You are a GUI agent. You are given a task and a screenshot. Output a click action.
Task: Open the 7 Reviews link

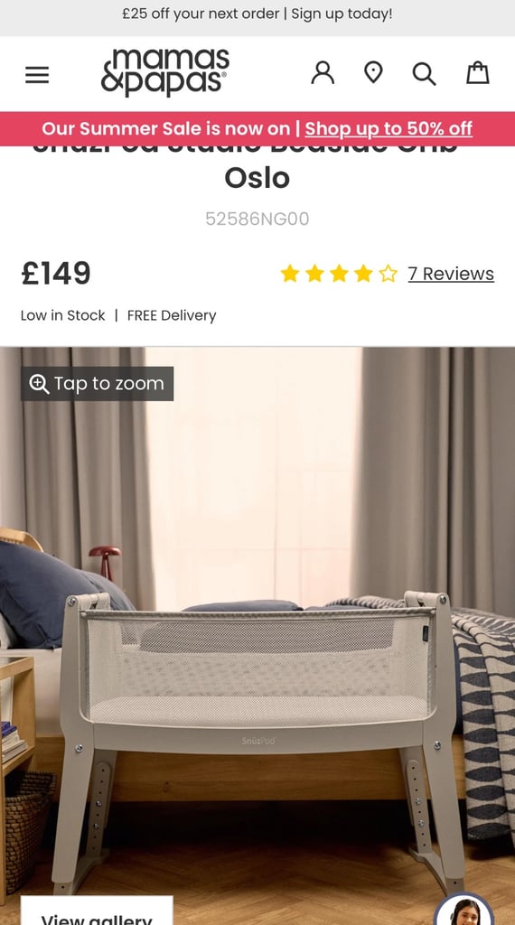pos(451,274)
